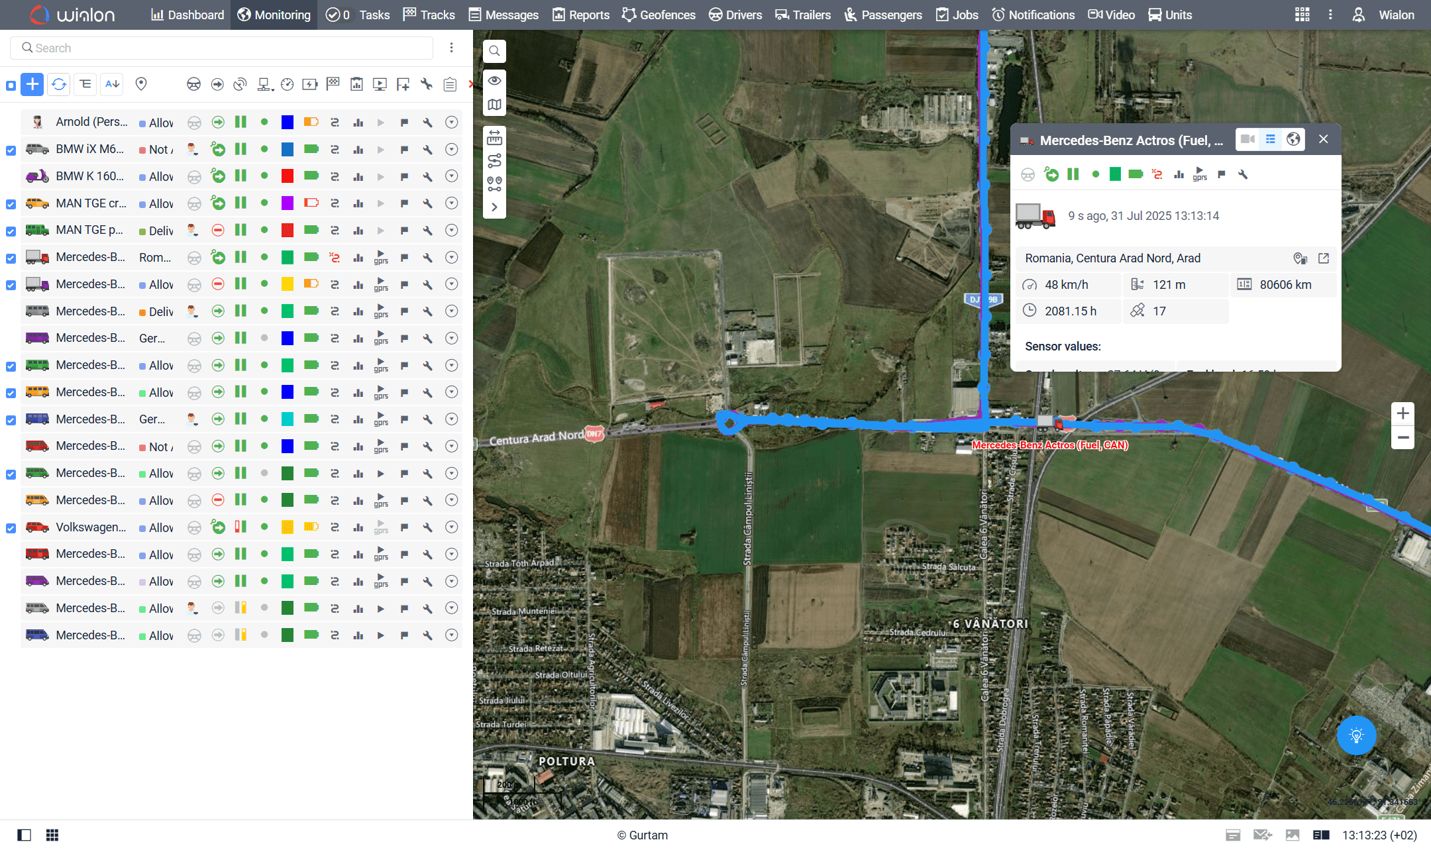Viewport: 1431px width, 850px height.
Task: Open the search options three-dot menu
Action: point(452,48)
